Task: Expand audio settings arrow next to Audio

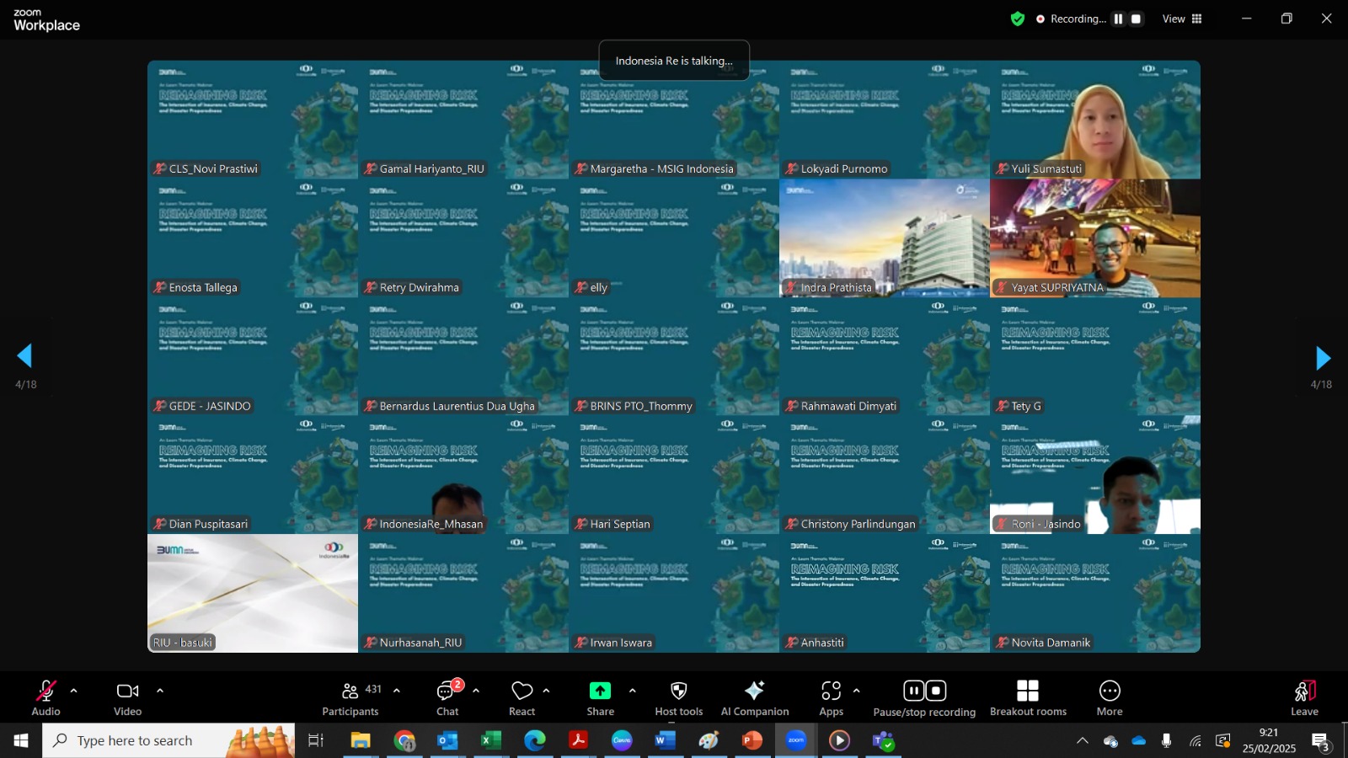Action: point(74,691)
